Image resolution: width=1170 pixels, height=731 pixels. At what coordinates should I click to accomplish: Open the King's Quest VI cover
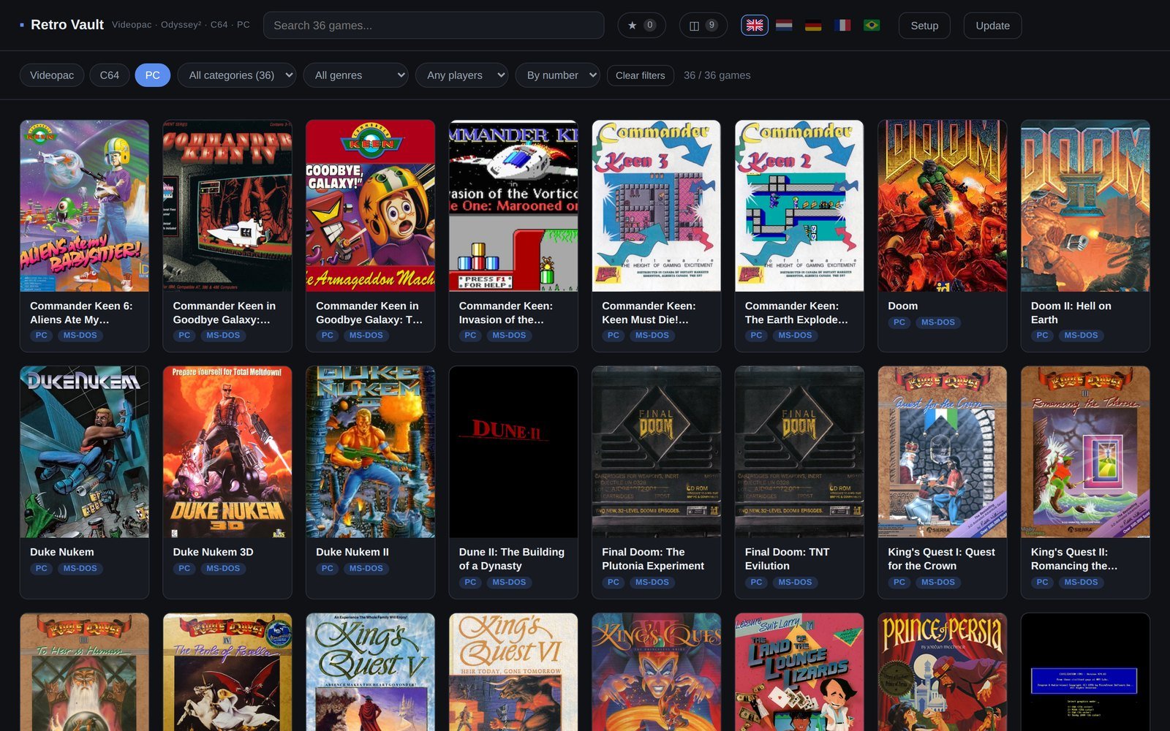(513, 672)
